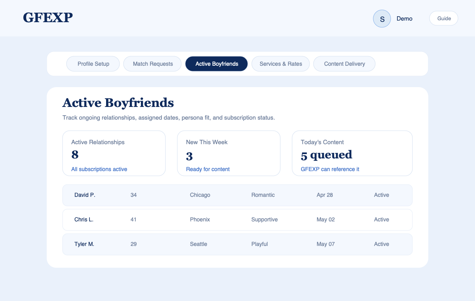Open the user avatar S

[x=382, y=19]
